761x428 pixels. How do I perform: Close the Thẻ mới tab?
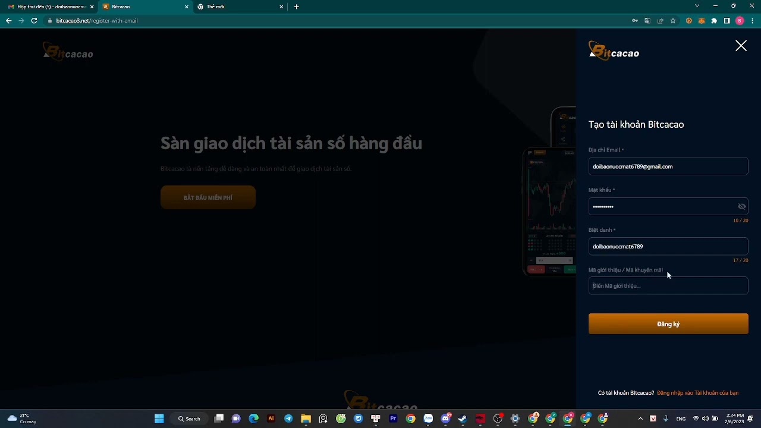pyautogui.click(x=281, y=7)
